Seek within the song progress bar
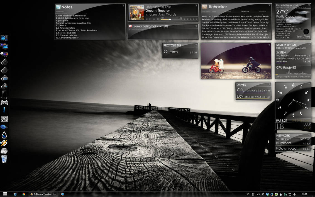The width and height of the screenshot is (315, 197). click(x=171, y=20)
